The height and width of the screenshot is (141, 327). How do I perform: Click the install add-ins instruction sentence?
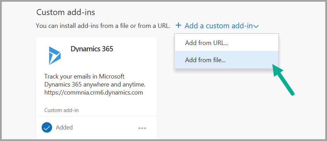pyautogui.click(x=103, y=26)
